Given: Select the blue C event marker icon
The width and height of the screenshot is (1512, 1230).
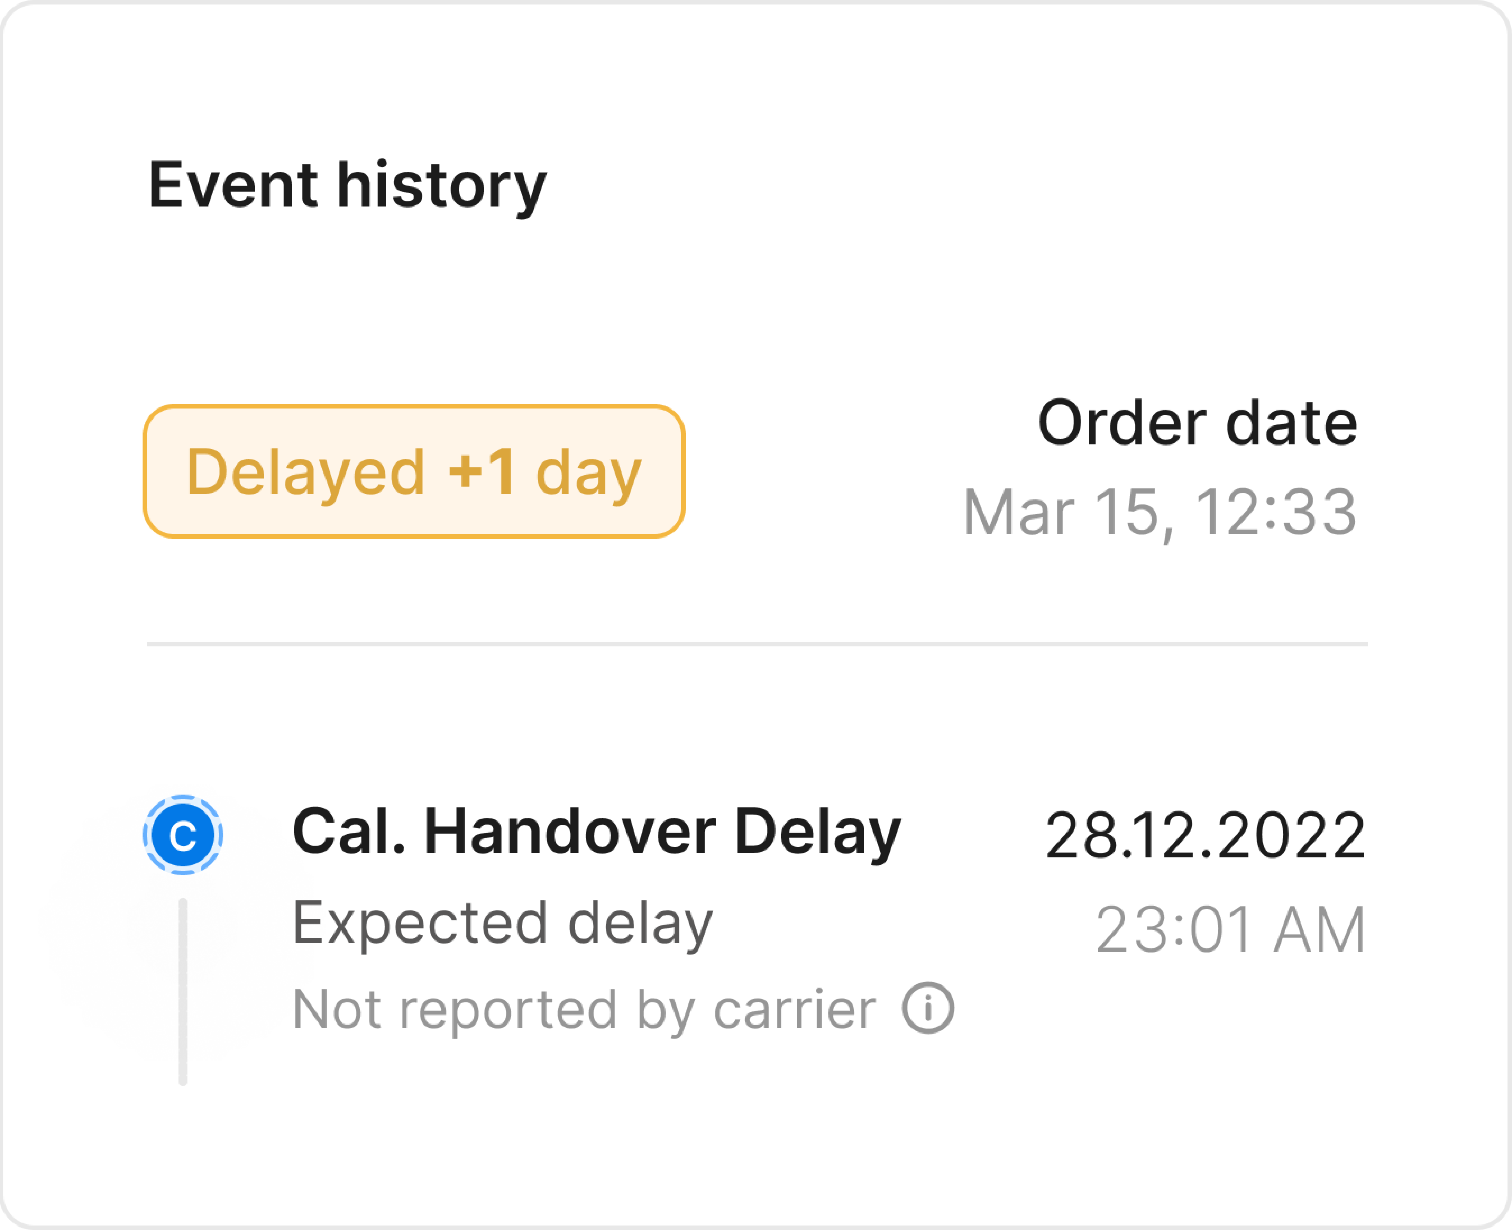Looking at the screenshot, I should pyautogui.click(x=183, y=835).
